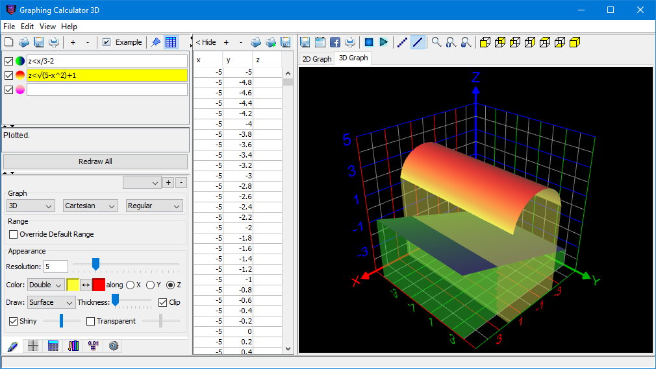656x369 pixels.
Task: Click the Facebook share icon
Action: [x=335, y=42]
